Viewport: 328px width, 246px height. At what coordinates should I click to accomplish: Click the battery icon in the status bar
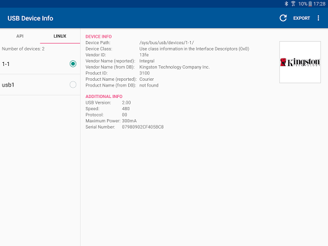click(310, 4)
